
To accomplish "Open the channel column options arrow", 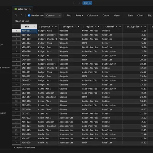I will pyautogui.click(x=117, y=27).
